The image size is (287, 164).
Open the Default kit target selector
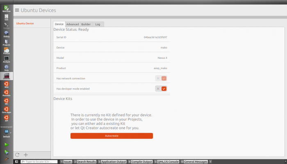pyautogui.click(x=7, y=134)
